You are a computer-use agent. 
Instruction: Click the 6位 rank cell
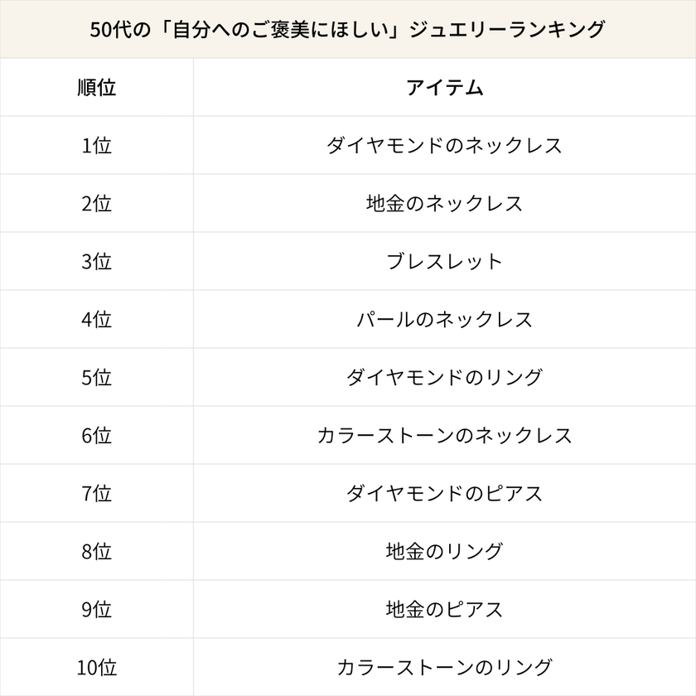pyautogui.click(x=96, y=436)
